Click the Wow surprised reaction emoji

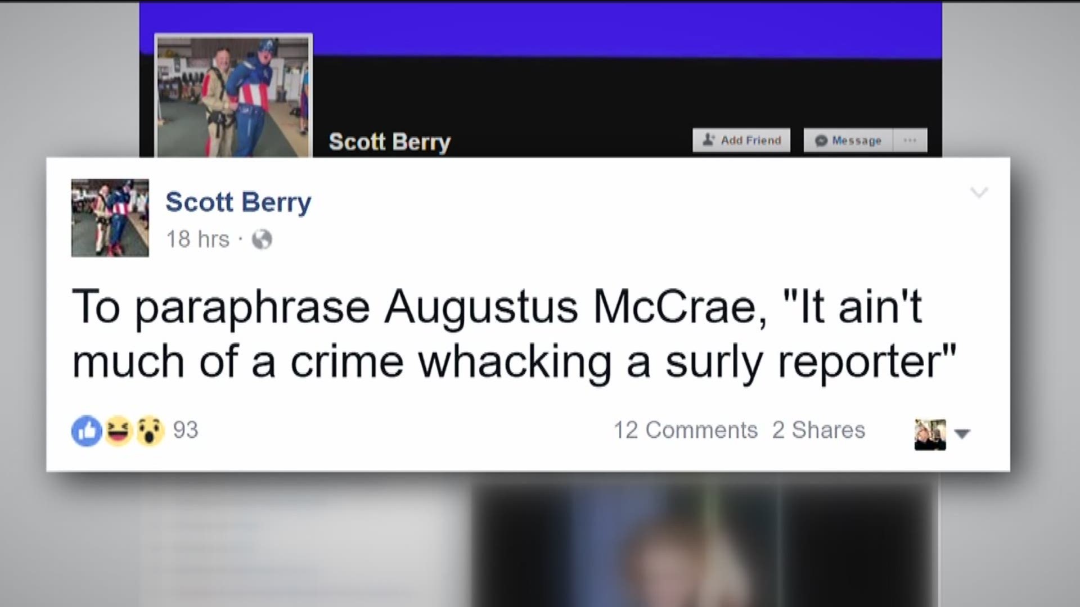[150, 431]
